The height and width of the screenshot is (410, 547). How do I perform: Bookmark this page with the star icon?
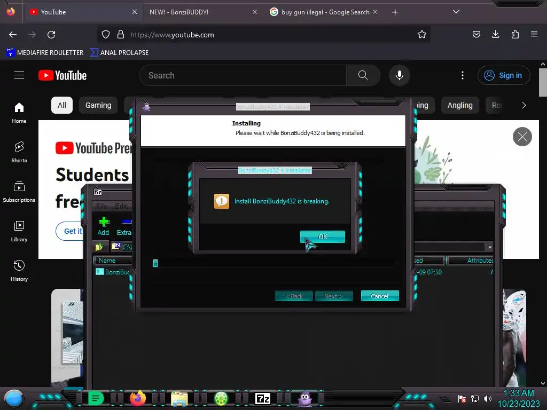coord(422,35)
